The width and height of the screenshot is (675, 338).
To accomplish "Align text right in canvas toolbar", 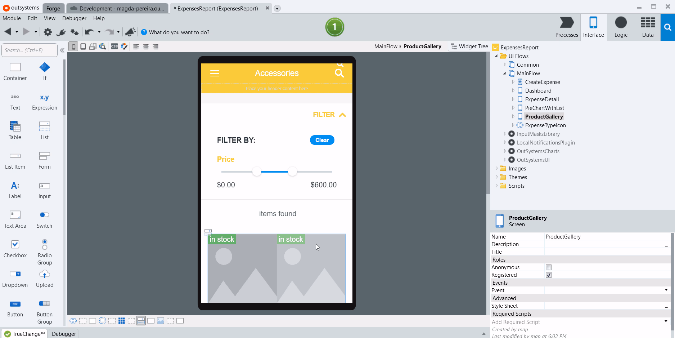I will pyautogui.click(x=156, y=46).
